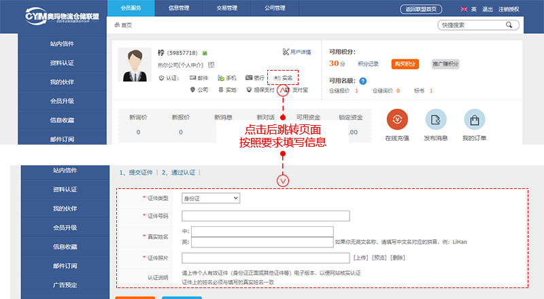Image resolution: width=544 pixels, height=299 pixels.
Task: Click the 支付宝 Alipay verification icon
Action: click(x=288, y=90)
